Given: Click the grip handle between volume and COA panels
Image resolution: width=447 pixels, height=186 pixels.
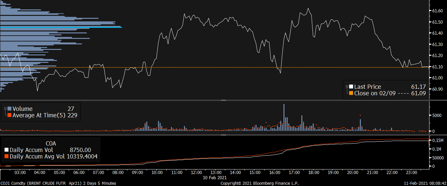Looking at the screenshot, I should point(223,134).
